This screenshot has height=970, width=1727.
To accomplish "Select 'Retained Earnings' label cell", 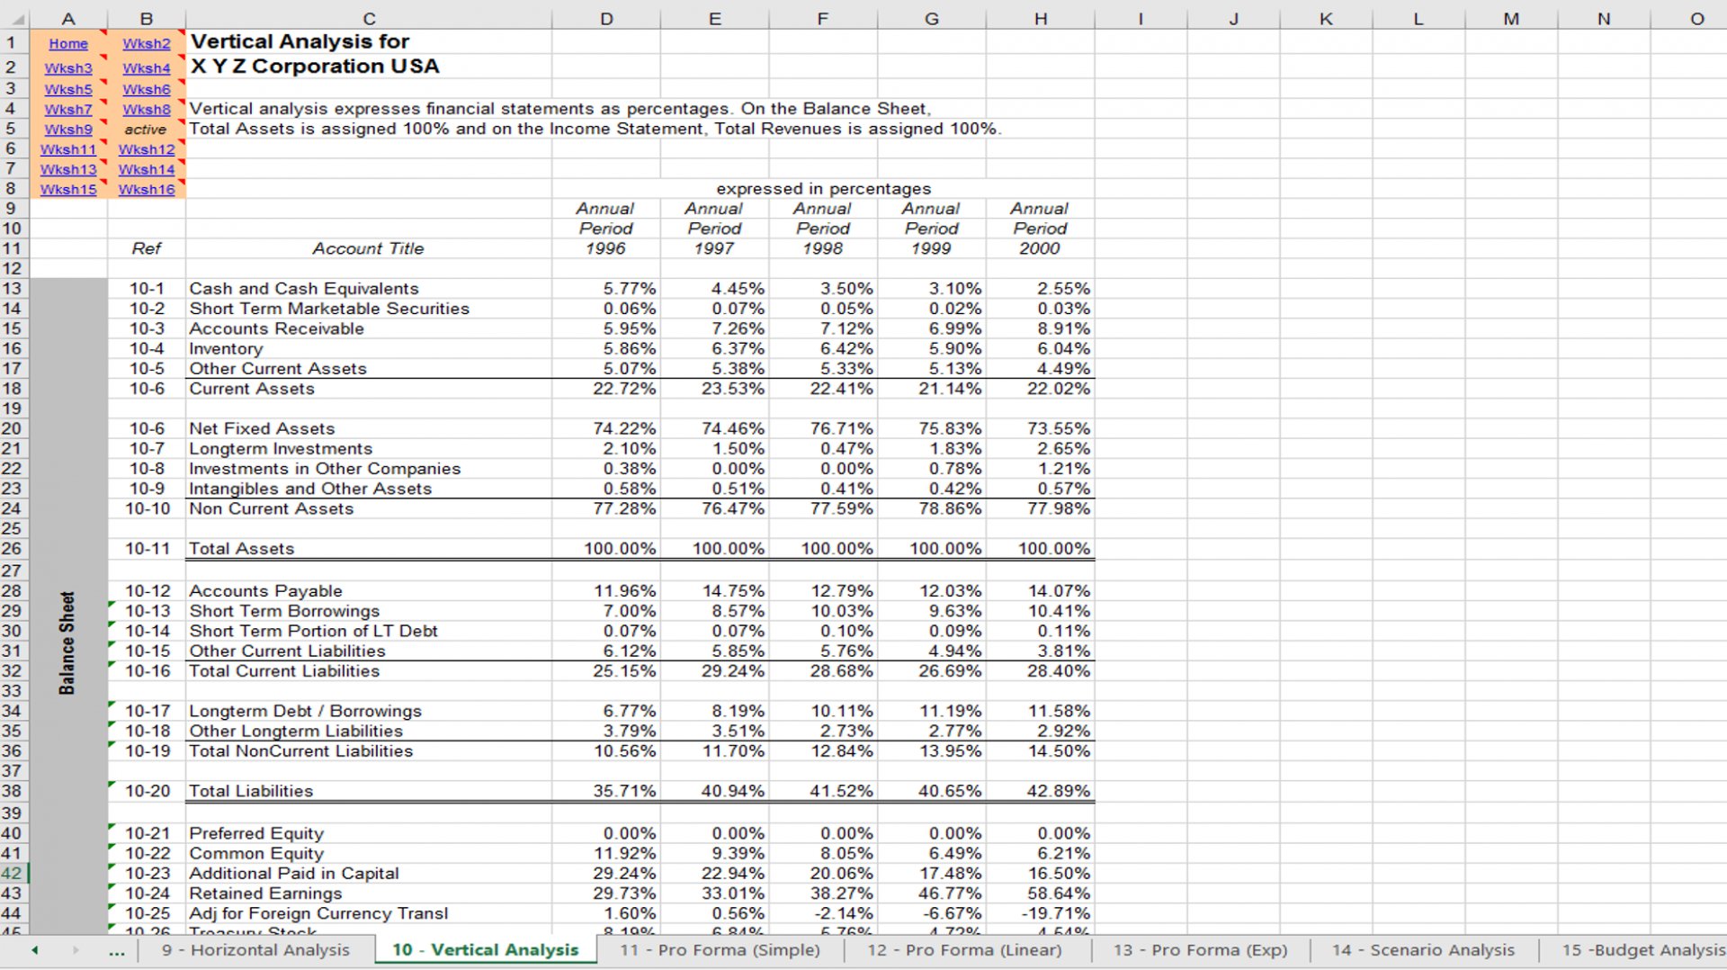I will coord(369,894).
